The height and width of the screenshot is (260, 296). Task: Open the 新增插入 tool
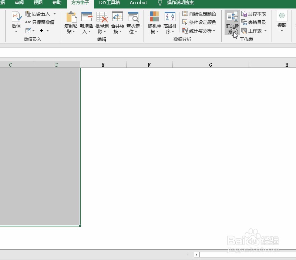tap(87, 22)
